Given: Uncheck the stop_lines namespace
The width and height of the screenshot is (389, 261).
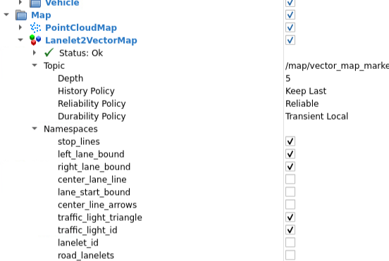Looking at the screenshot, I should tap(290, 141).
